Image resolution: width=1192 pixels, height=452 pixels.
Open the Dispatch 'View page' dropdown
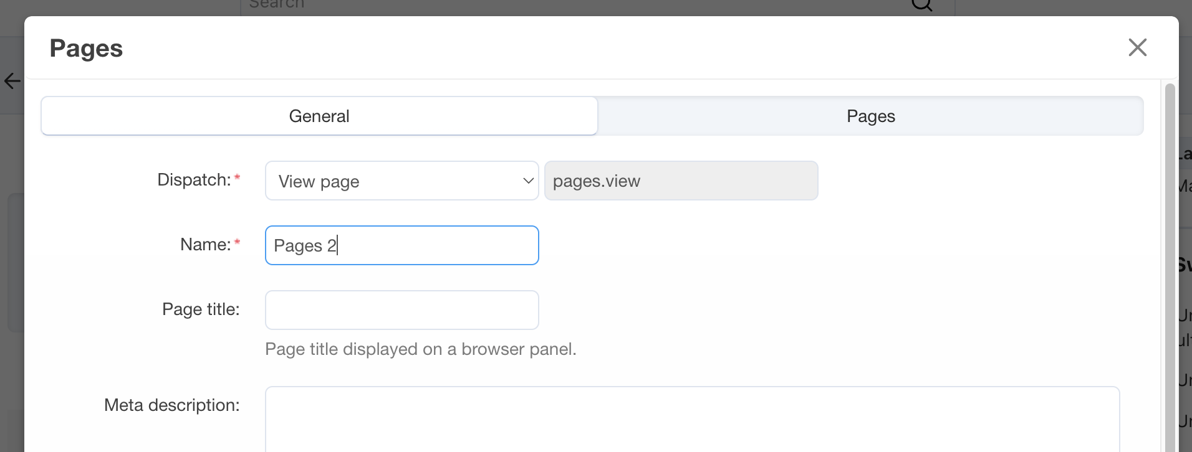pos(401,181)
